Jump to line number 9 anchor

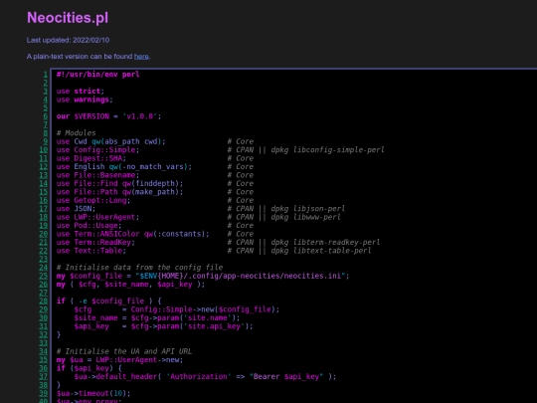coord(46,141)
